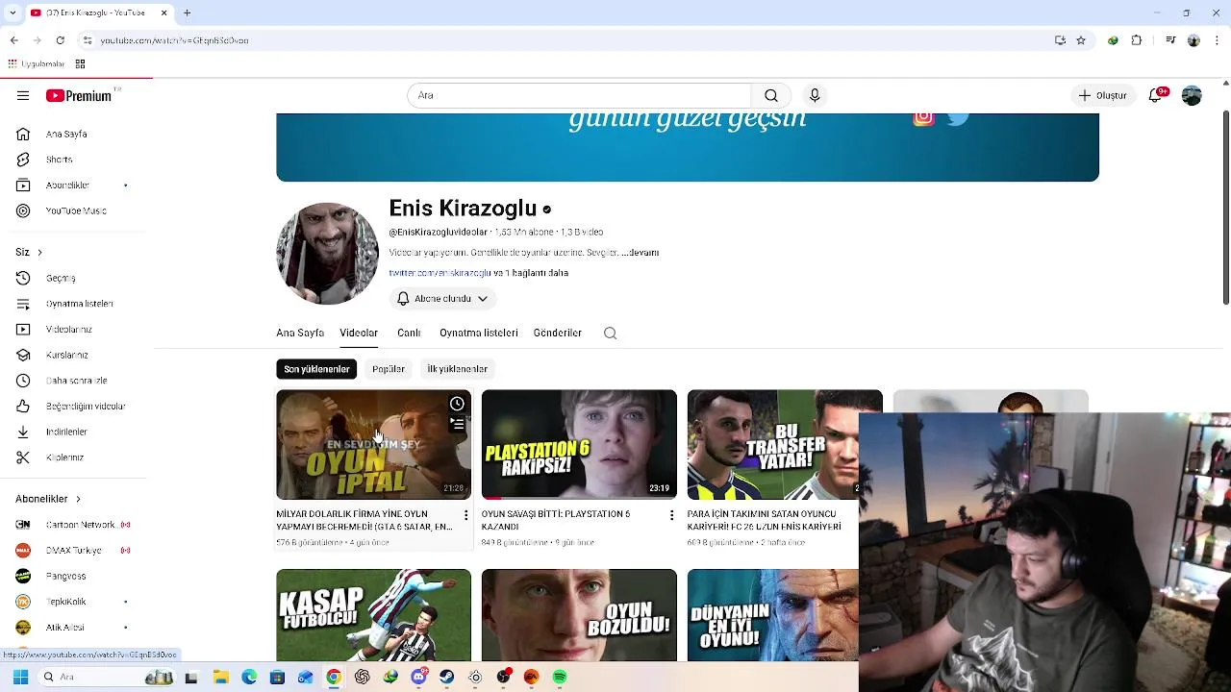Go back in Chrome history
The width and height of the screenshot is (1231, 692).
coord(13,40)
